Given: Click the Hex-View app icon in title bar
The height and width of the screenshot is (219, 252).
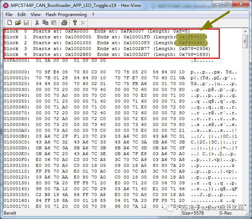Looking at the screenshot, I should pyautogui.click(x=6, y=5).
